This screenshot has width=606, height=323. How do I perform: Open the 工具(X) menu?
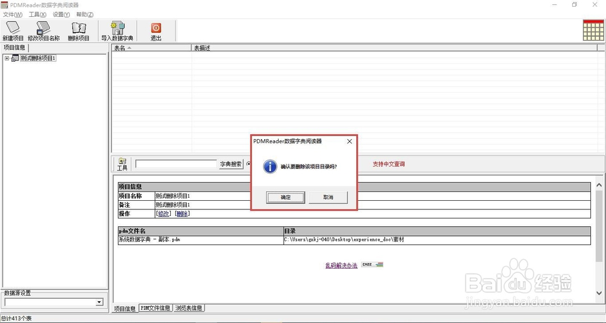click(x=38, y=15)
